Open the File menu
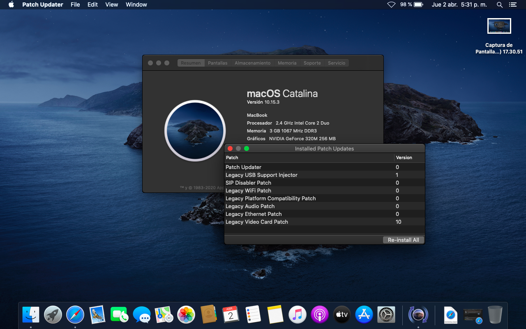 (75, 5)
